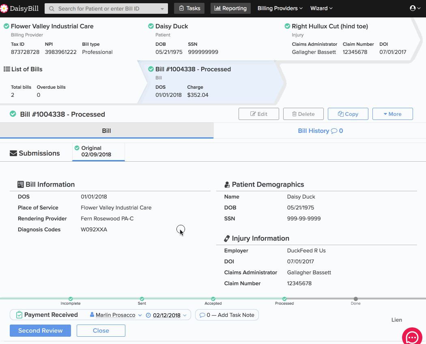Click the Done progress step marker

point(356,299)
